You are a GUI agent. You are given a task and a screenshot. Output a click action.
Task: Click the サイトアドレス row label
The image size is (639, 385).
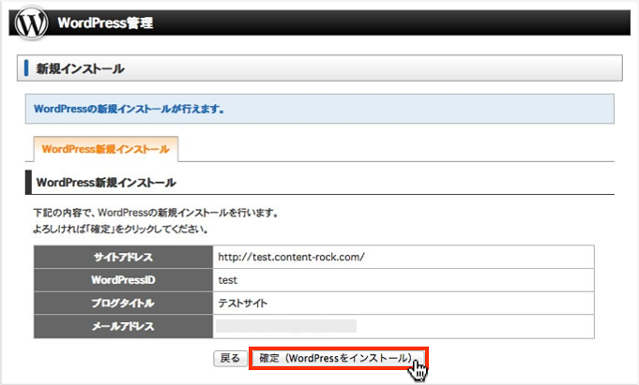pyautogui.click(x=123, y=257)
